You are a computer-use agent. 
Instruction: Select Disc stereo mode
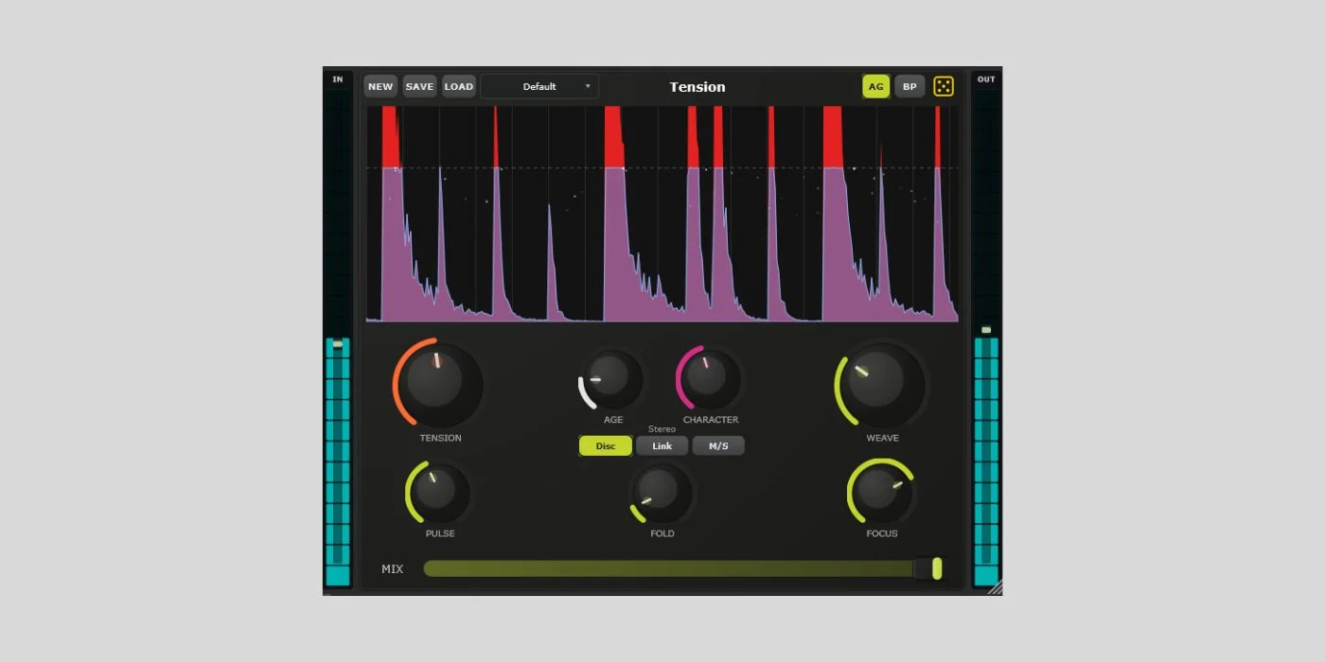(x=605, y=445)
